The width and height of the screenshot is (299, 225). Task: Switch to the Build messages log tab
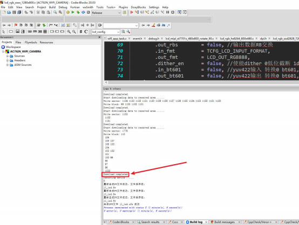[x=225, y=222]
